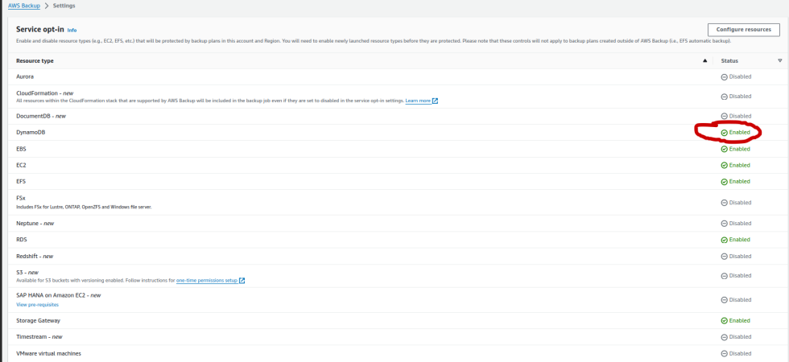Click the VMware virtual machines Disabled icon
This screenshot has width=789, height=362.
point(724,353)
